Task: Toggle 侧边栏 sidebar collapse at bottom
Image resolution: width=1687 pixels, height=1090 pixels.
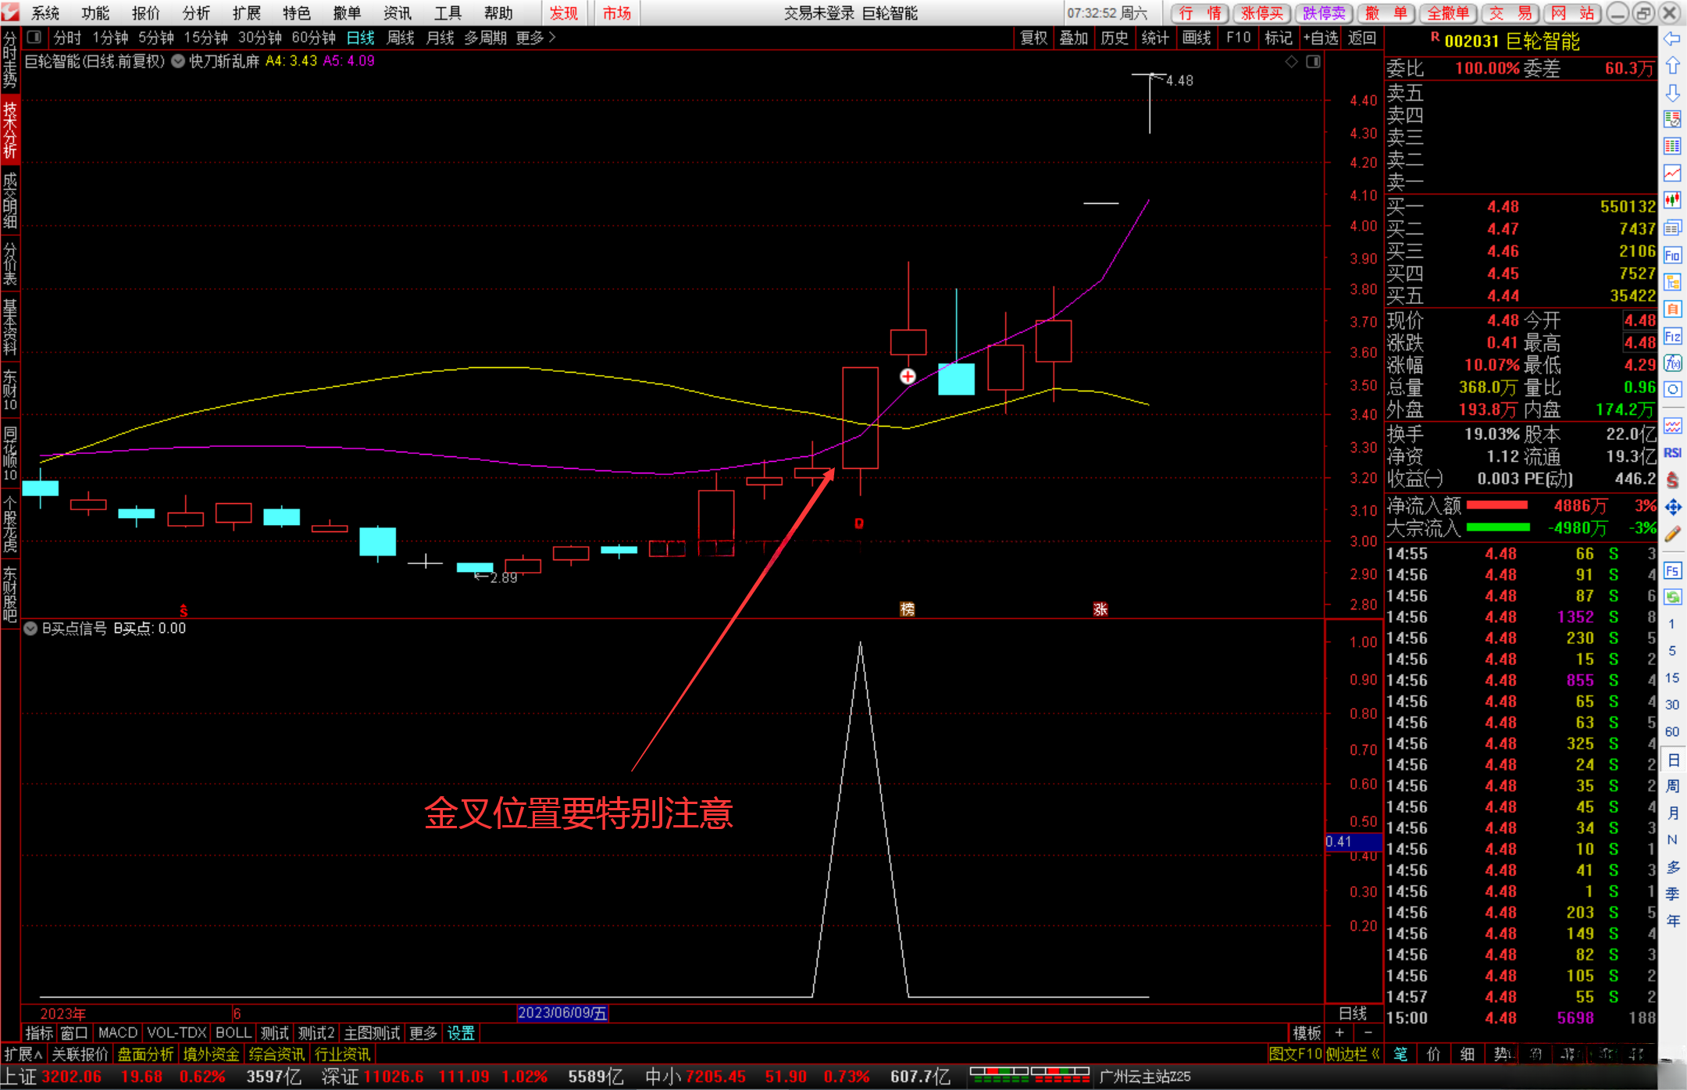Action: coord(1352,1054)
